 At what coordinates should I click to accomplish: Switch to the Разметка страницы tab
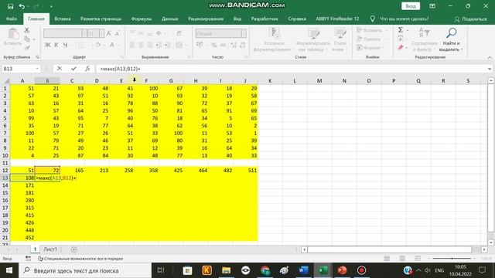point(101,19)
